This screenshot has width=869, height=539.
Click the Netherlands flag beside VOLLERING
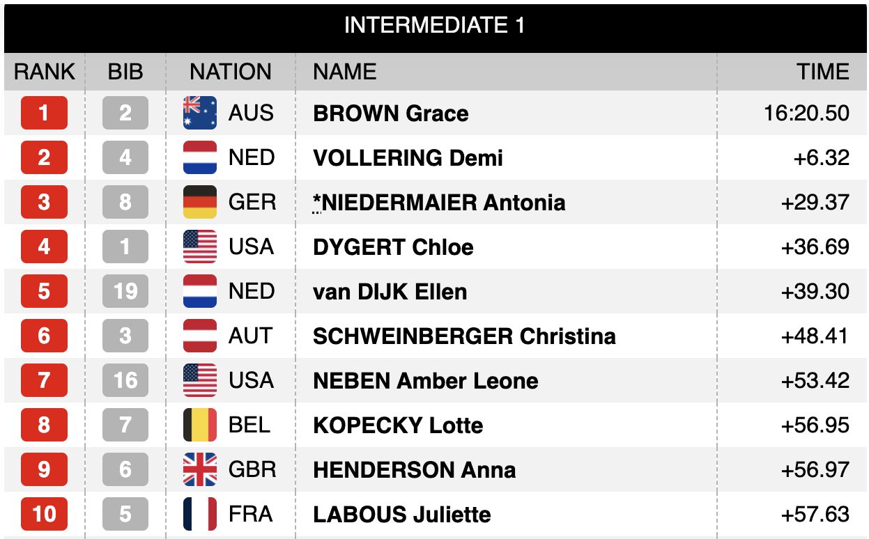pyautogui.click(x=200, y=157)
